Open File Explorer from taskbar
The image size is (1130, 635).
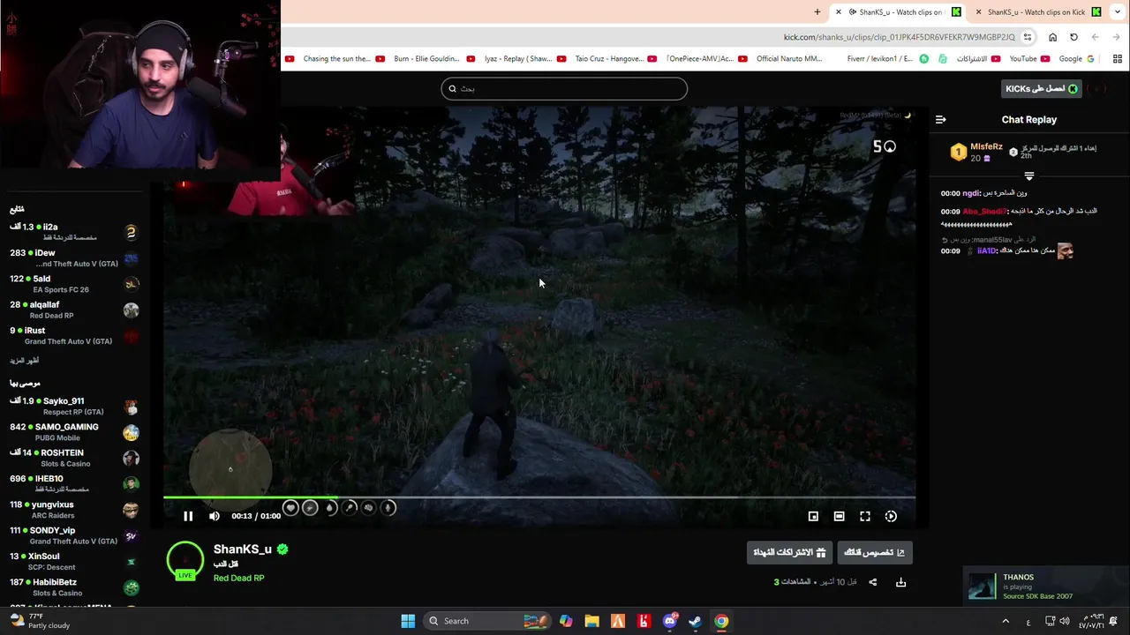tap(591, 621)
